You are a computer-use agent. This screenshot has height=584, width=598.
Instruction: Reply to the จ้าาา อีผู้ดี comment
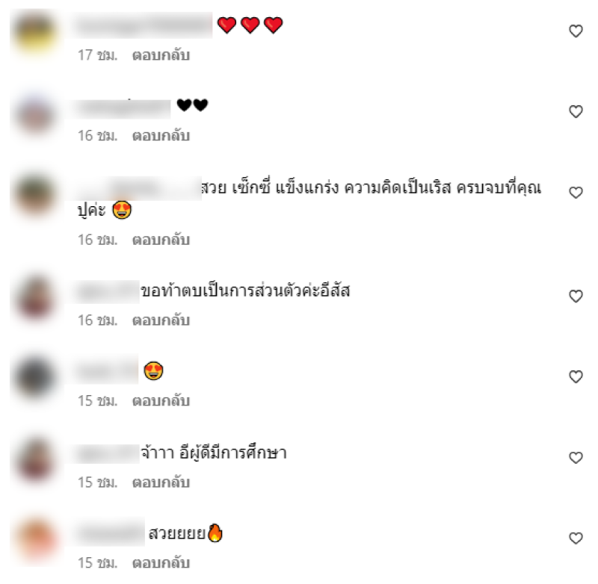[x=161, y=482]
